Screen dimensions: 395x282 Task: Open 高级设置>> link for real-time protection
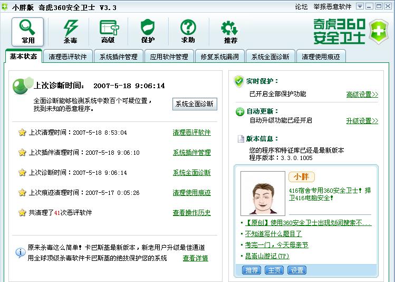362,95
